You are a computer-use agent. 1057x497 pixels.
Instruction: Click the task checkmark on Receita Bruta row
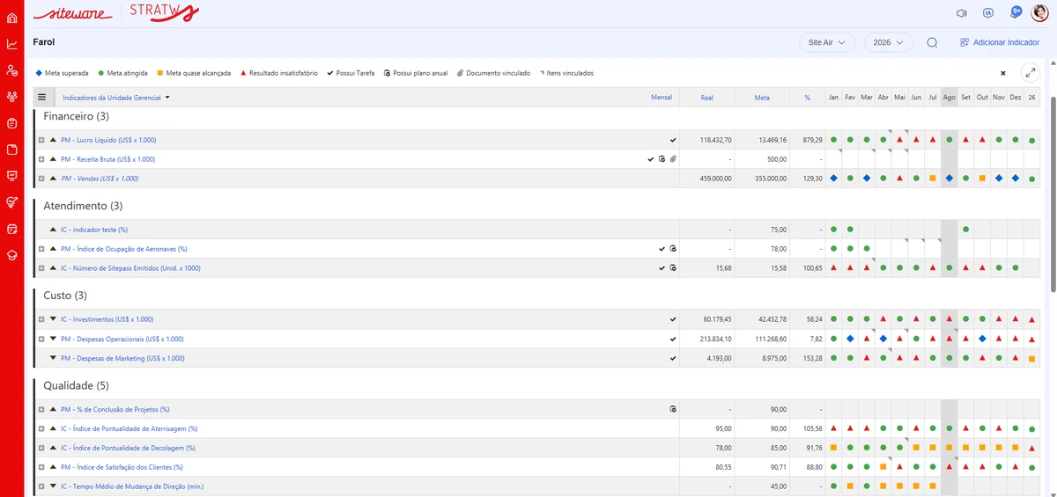point(651,159)
